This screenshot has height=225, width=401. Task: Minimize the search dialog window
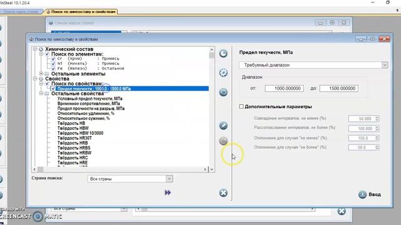click(x=361, y=39)
